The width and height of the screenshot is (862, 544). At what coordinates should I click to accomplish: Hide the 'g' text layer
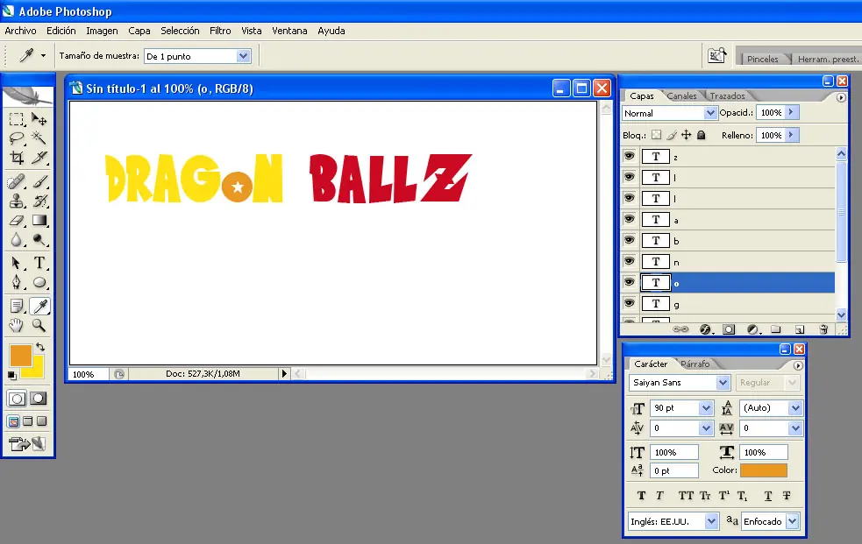tap(629, 303)
